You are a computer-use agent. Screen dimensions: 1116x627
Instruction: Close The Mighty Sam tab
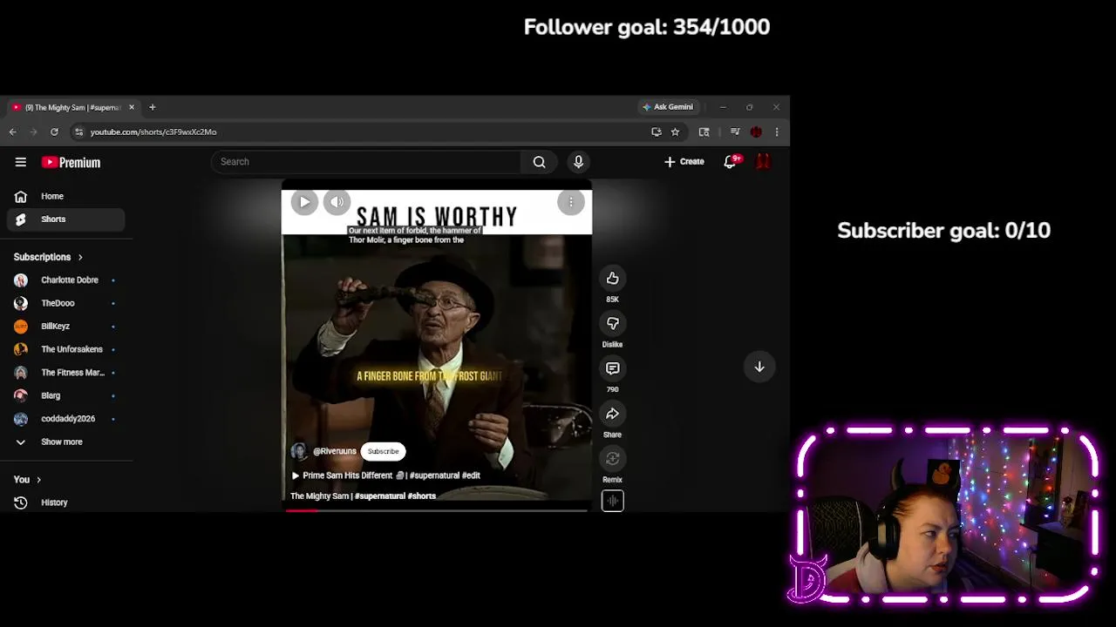tap(132, 107)
